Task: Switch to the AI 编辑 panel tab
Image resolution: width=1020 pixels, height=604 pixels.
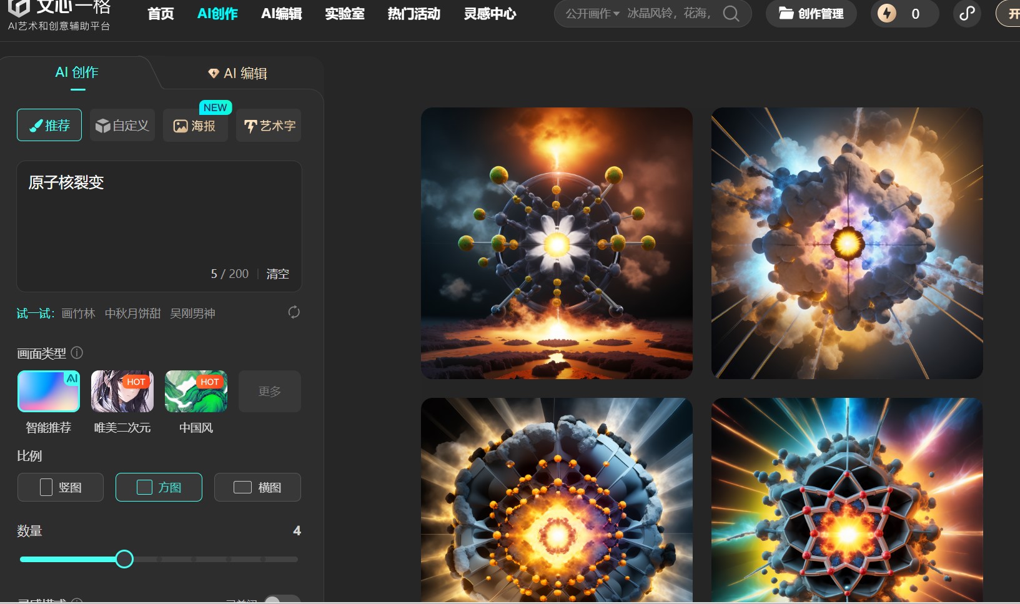Action: coord(238,73)
